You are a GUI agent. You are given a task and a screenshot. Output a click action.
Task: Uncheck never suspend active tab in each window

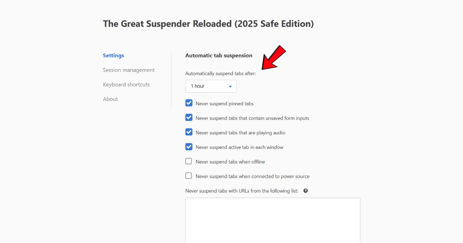[x=189, y=147]
